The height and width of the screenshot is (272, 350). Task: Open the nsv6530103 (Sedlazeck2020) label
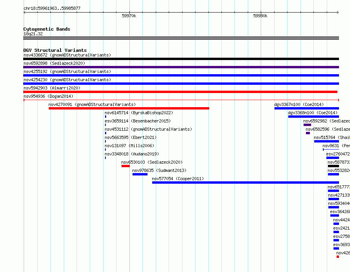152,162
